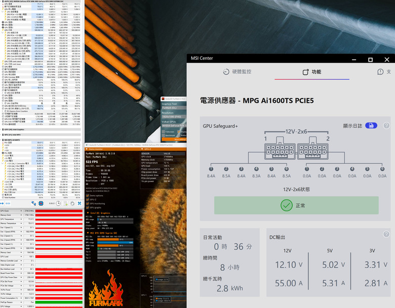This screenshot has height=308, width=395.
Task: Click the GPU Load red graph bar
Action: [x=59, y=257]
